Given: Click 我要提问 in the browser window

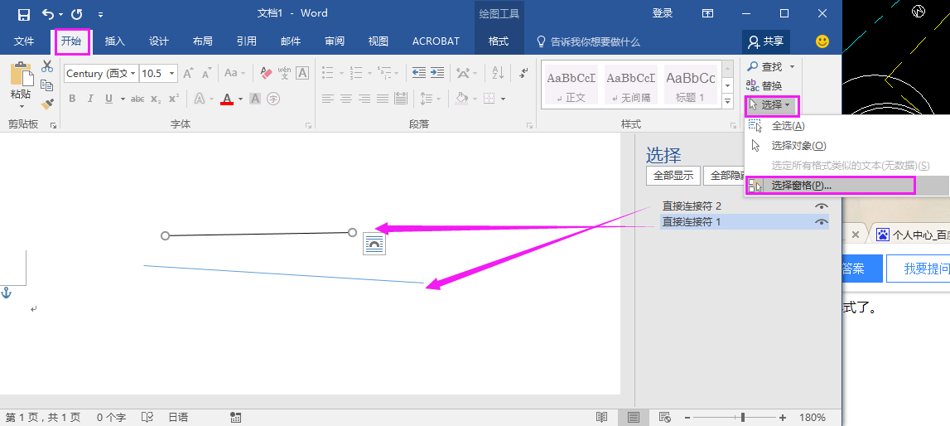Looking at the screenshot, I should point(919,269).
